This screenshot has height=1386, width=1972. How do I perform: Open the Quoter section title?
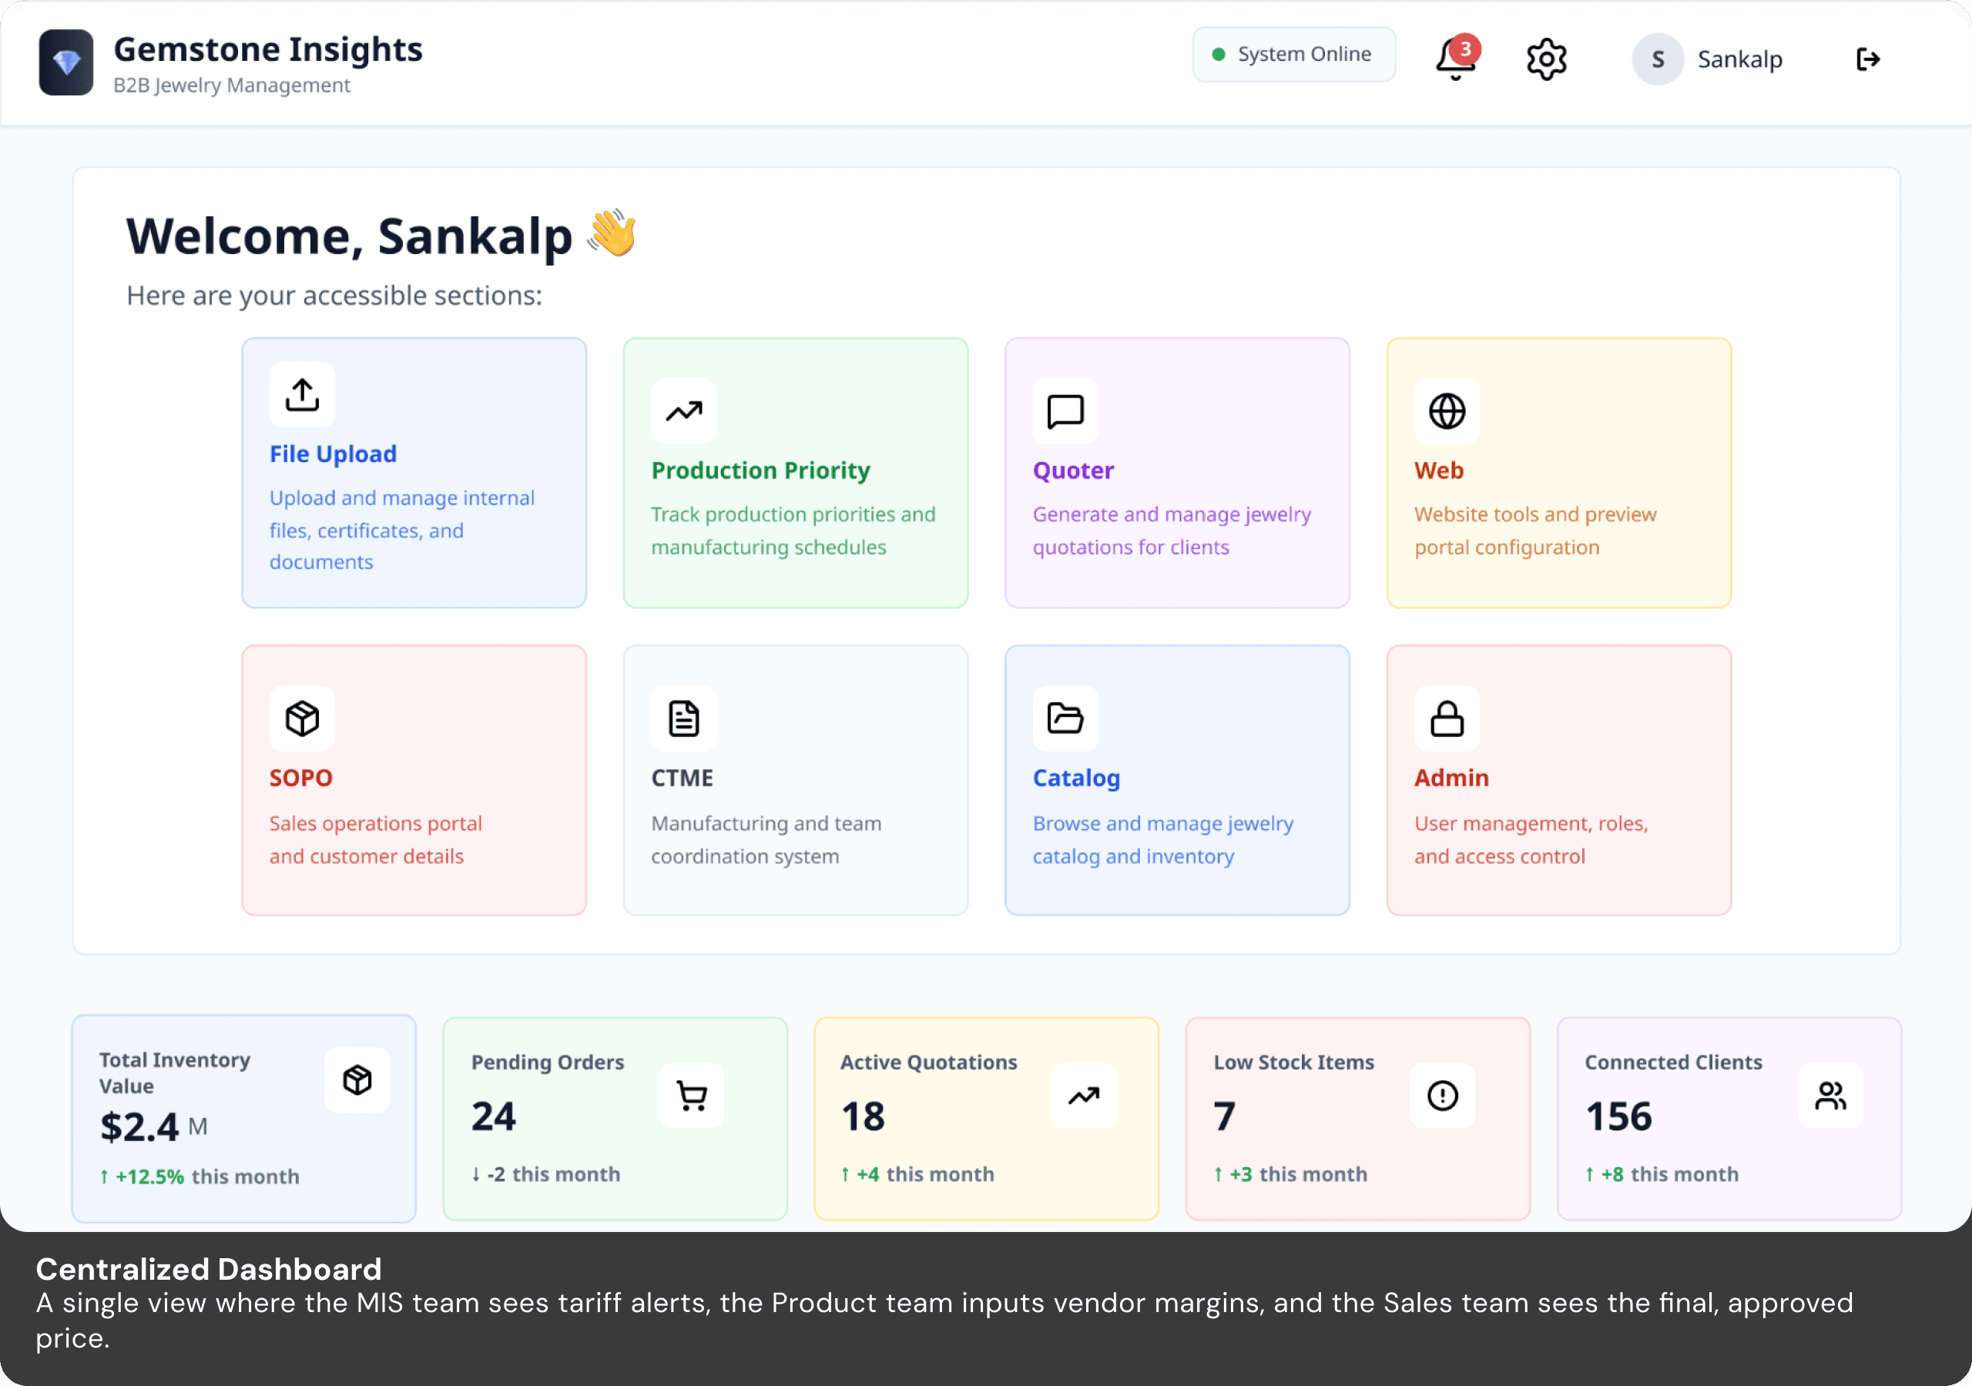[1073, 470]
